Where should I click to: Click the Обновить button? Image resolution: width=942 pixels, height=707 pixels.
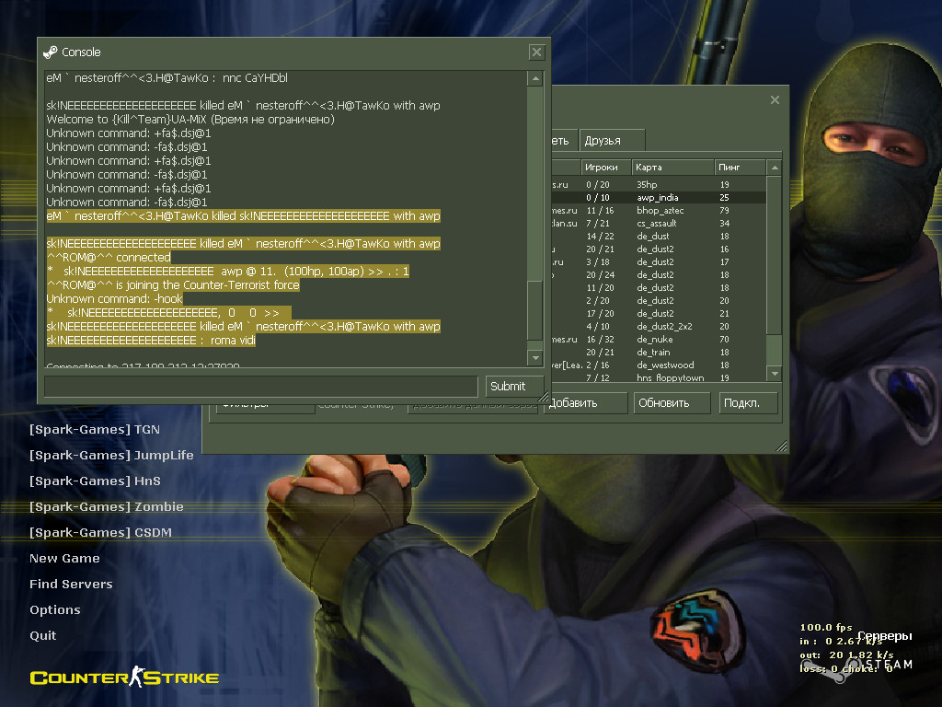click(672, 403)
